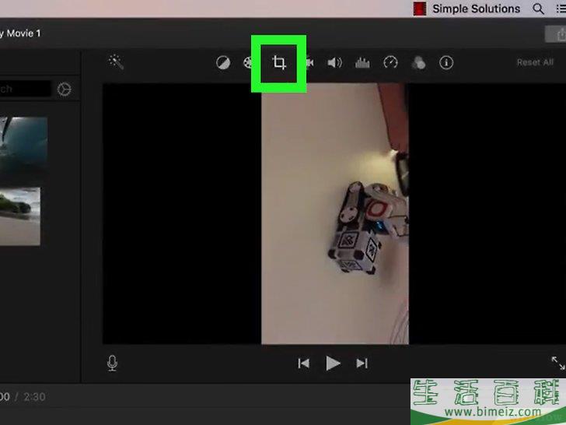This screenshot has width=566, height=425.
Task: Click the magic wand enhance icon
Action: (117, 62)
